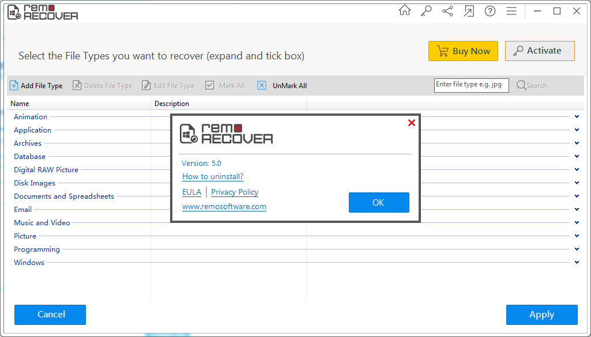Expand the Email category chevron
Viewport: 591px width, 337px height.
coord(577,209)
